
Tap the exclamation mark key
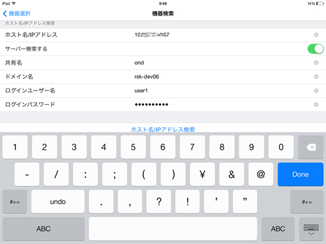coord(187,202)
